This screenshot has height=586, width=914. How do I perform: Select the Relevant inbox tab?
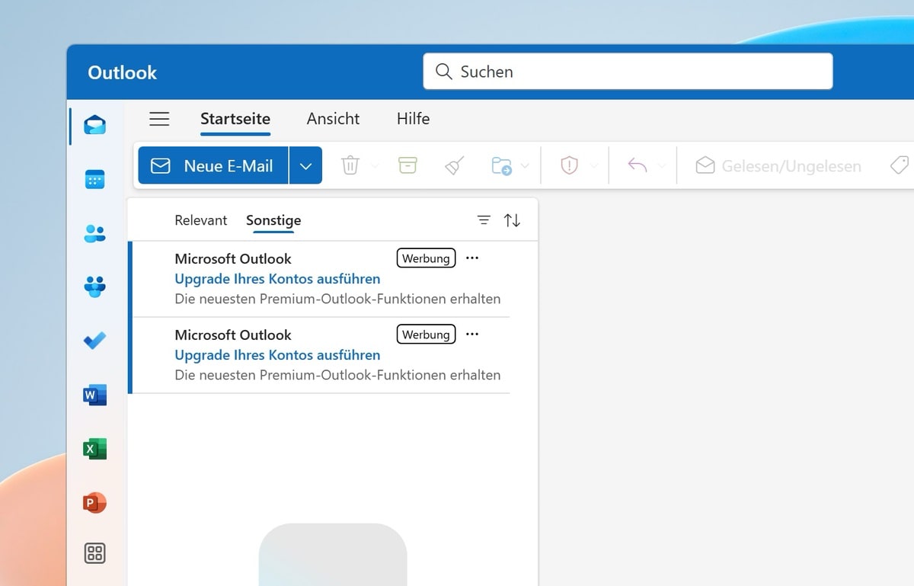click(x=201, y=220)
